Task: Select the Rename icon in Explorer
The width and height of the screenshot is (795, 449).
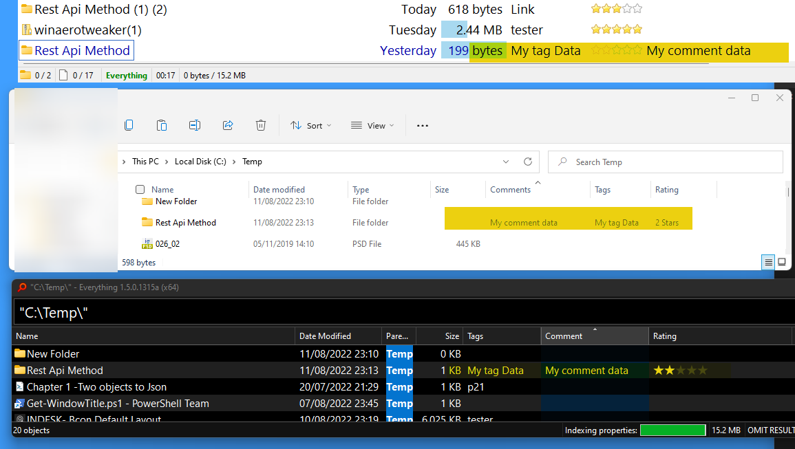Action: point(195,125)
